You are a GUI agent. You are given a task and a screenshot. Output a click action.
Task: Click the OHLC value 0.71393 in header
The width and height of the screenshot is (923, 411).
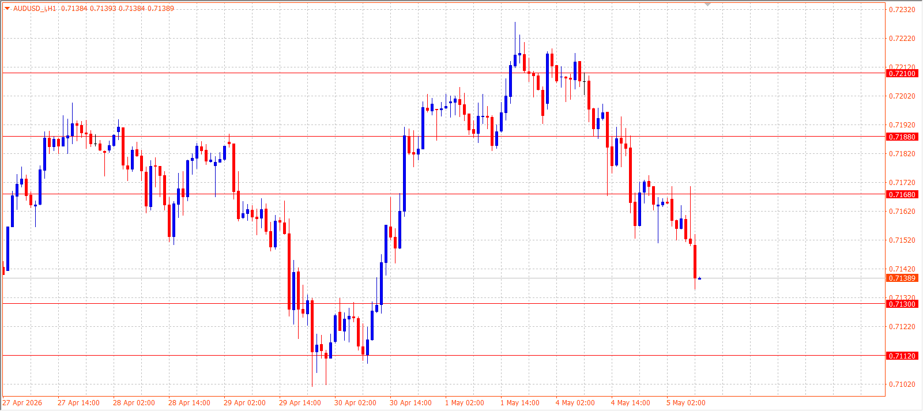(x=103, y=9)
